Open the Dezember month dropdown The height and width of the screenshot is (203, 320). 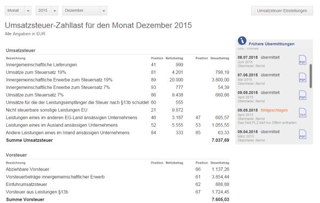[84, 11]
